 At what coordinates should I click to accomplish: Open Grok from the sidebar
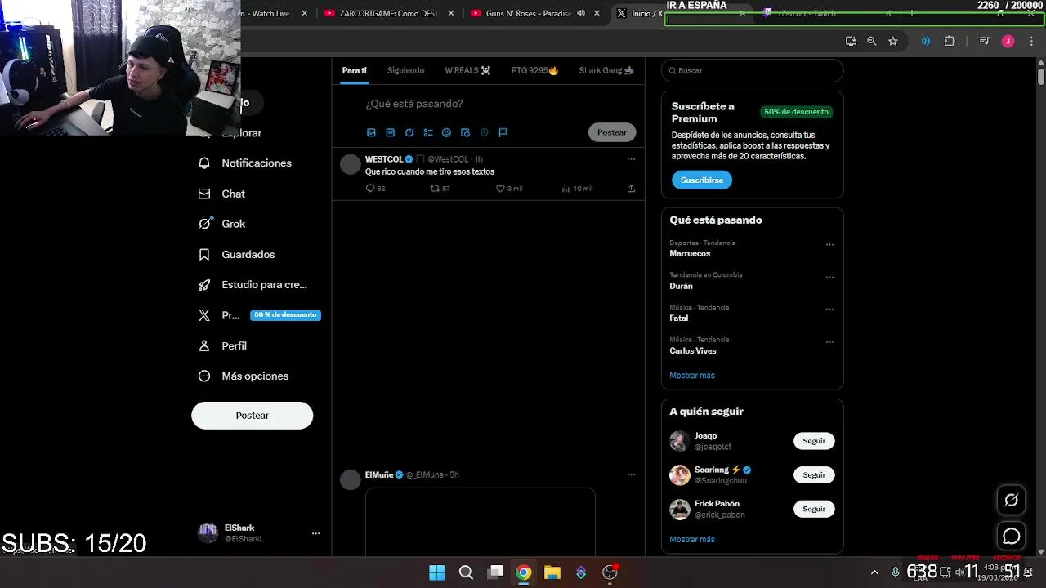click(x=222, y=224)
